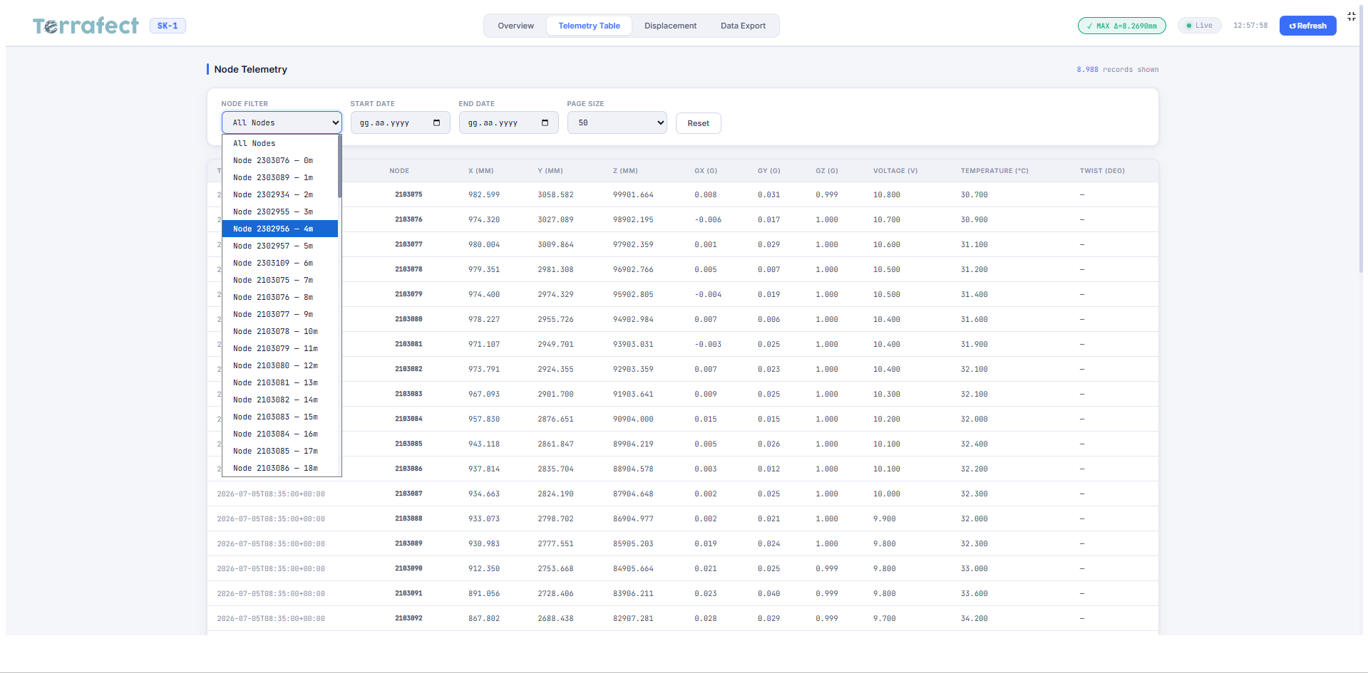Click the Voltage (V) column header

[895, 171]
